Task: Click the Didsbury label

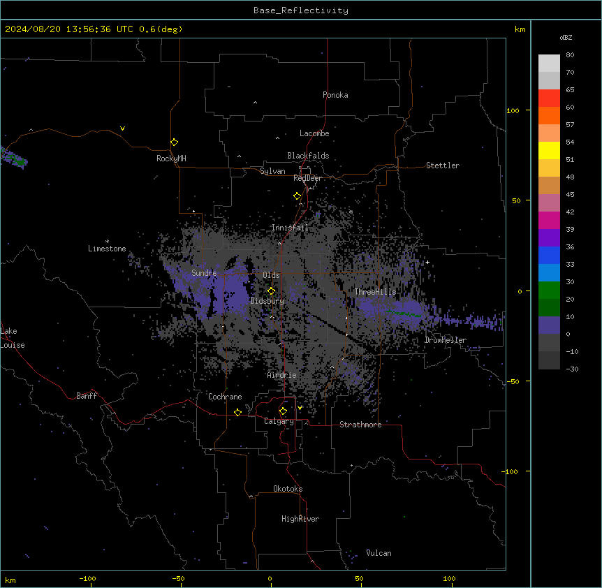Action: click(267, 301)
